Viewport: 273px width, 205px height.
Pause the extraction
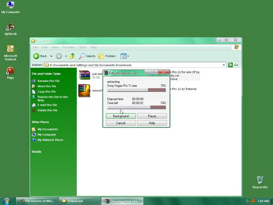tap(152, 116)
